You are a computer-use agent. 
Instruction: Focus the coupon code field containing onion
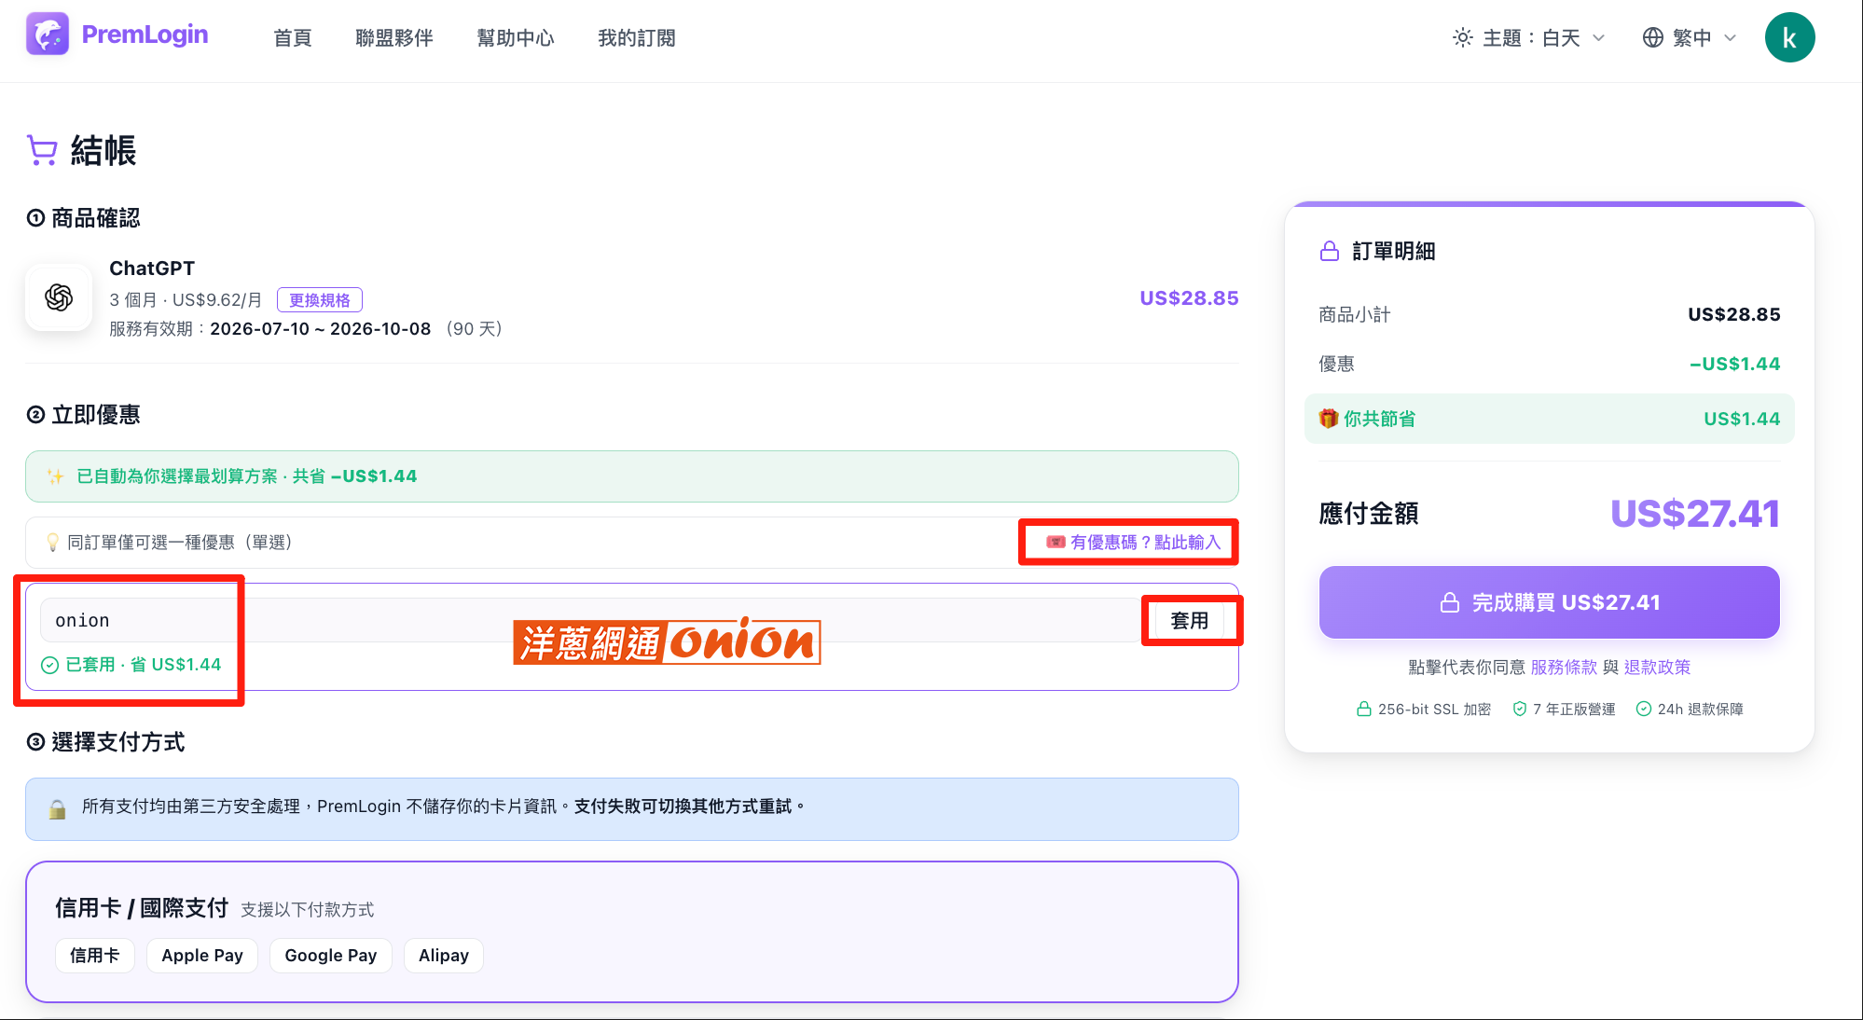coord(591,620)
